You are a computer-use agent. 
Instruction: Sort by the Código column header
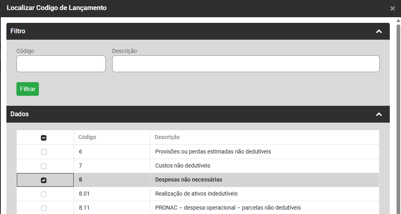[x=87, y=137]
